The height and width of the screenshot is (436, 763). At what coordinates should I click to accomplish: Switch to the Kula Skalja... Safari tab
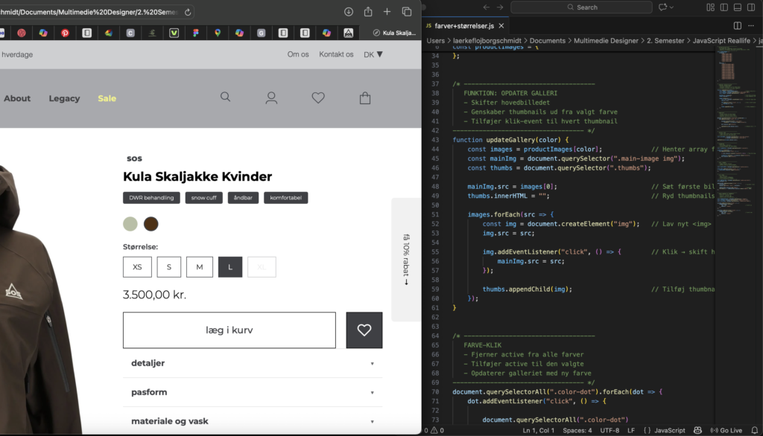pos(395,33)
